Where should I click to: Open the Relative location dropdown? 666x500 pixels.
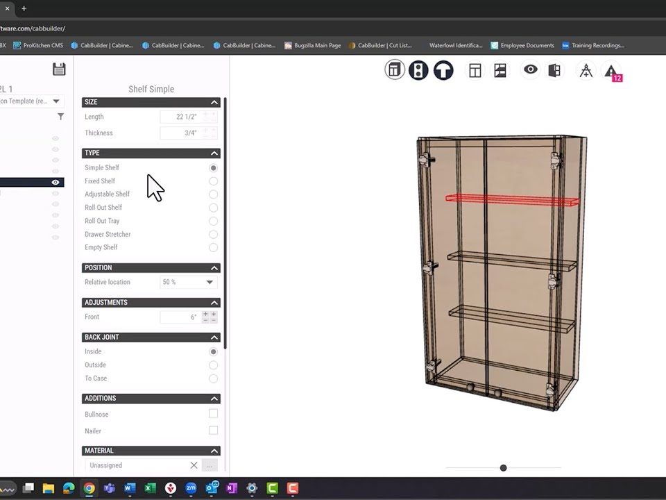click(x=189, y=283)
